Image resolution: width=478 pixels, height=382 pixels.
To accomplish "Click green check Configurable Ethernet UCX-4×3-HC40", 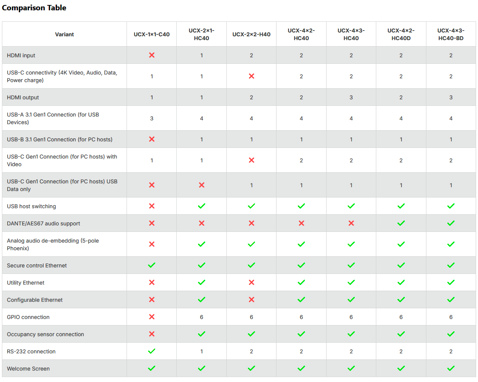I will [351, 299].
